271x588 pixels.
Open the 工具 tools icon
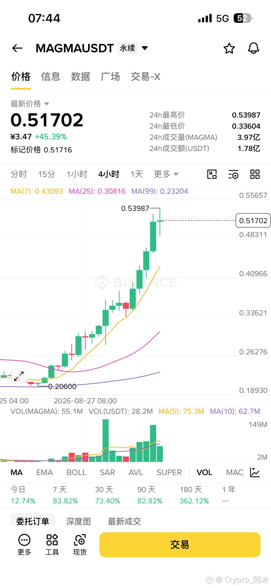pos(52,545)
